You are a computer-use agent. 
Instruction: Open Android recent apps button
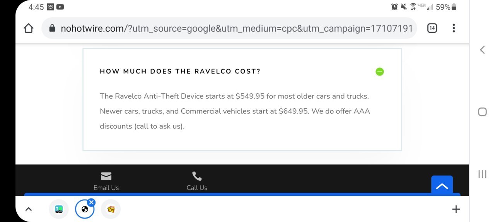coord(482,174)
